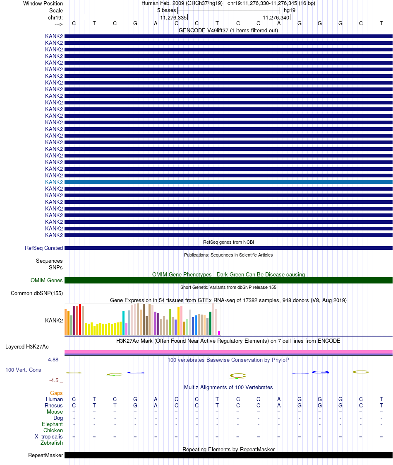Click the 100 Vert. Cons label
This screenshot has height=465, width=393.
24,370
